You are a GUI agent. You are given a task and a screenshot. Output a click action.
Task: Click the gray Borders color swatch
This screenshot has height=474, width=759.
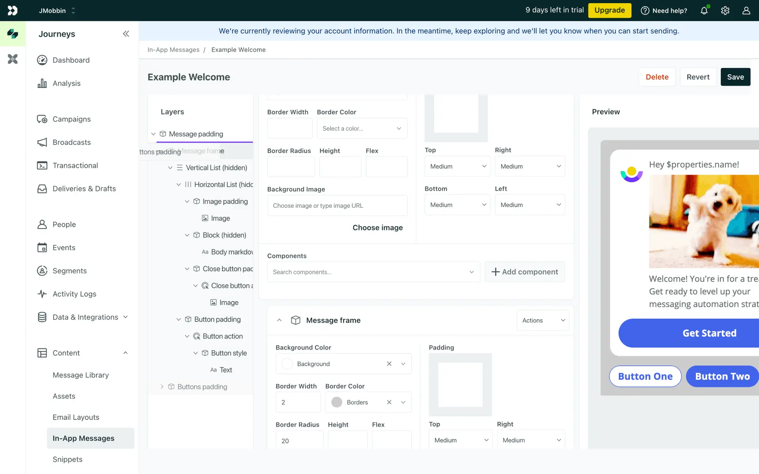coord(337,402)
